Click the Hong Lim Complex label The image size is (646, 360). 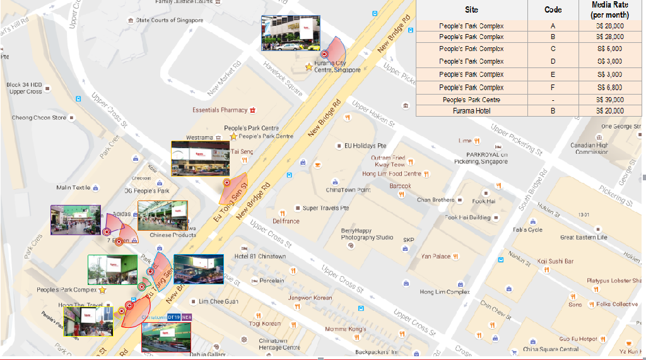(445, 292)
